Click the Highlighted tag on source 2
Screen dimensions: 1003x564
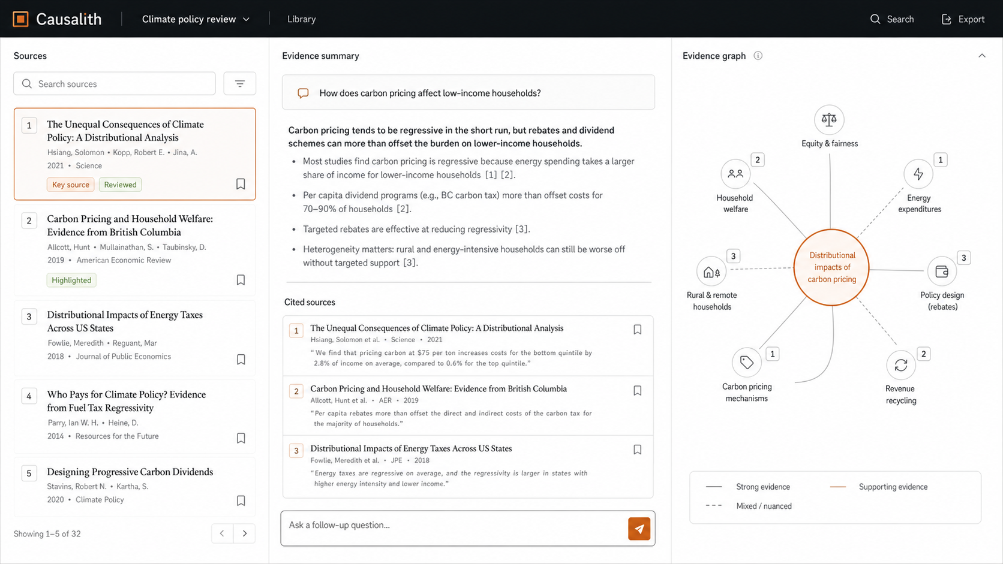click(x=71, y=280)
